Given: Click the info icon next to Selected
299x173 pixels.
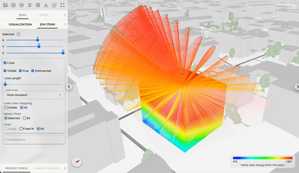Looking at the screenshot, I should pyautogui.click(x=18, y=34).
